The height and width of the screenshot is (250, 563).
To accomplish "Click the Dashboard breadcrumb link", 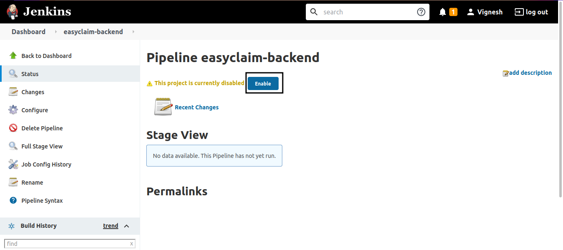I will pyautogui.click(x=28, y=32).
